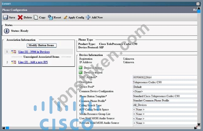Click the Copy label in toolbar
This screenshot has width=203, height=131.
(42, 17)
